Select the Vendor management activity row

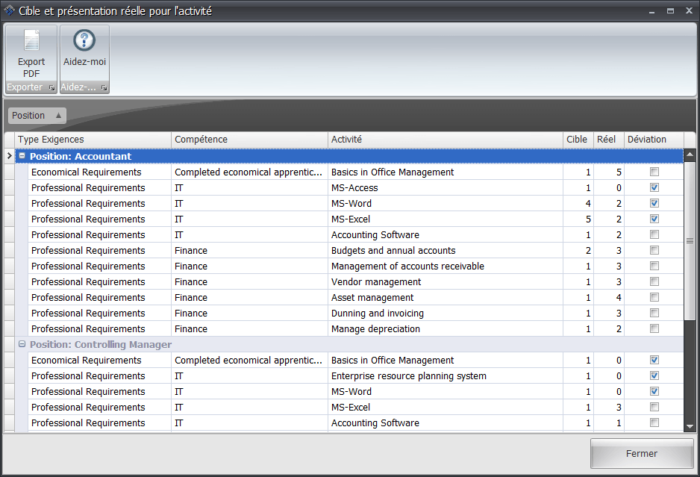click(376, 282)
